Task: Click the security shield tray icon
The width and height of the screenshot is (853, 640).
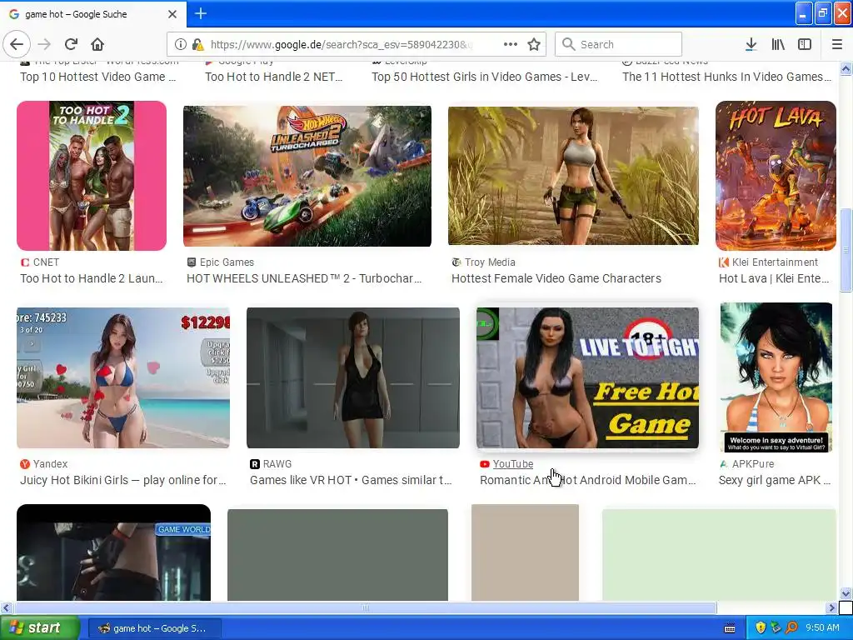Action: click(x=761, y=628)
